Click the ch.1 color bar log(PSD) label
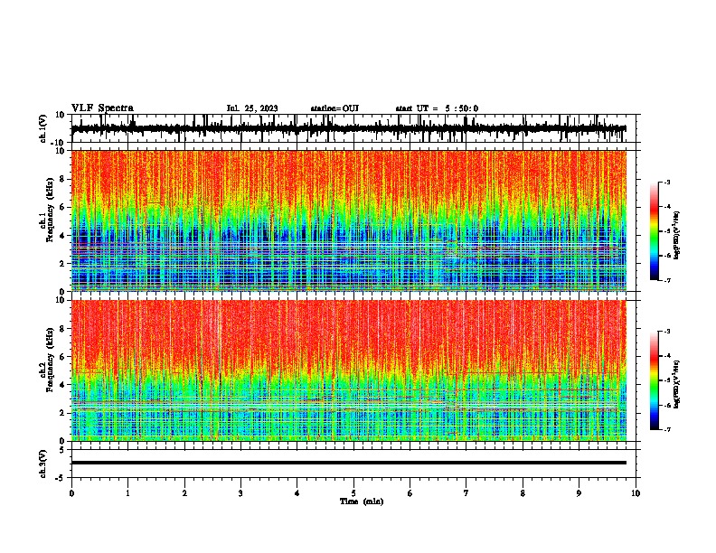The width and height of the screenshot is (716, 553). [x=677, y=236]
